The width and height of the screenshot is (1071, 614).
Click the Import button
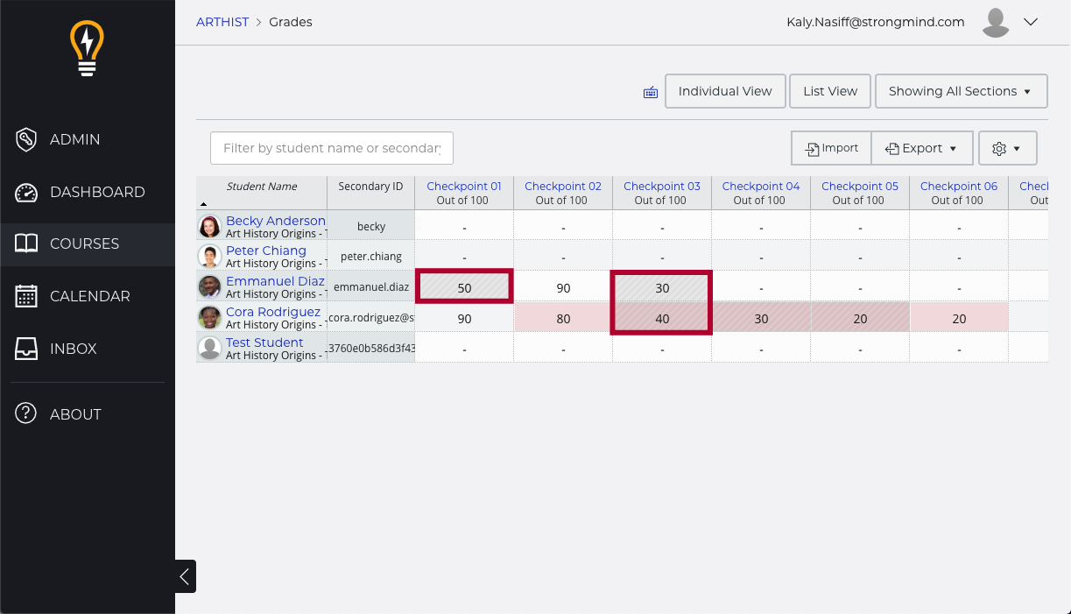click(831, 148)
